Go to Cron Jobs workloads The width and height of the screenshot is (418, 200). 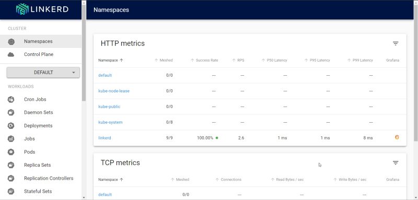(41, 99)
